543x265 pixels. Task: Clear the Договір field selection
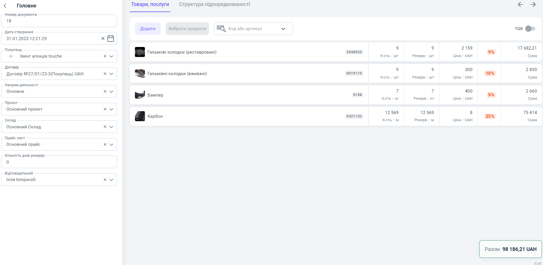pos(105,74)
